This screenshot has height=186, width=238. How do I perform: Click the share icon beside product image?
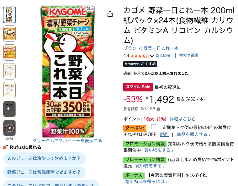click(110, 14)
